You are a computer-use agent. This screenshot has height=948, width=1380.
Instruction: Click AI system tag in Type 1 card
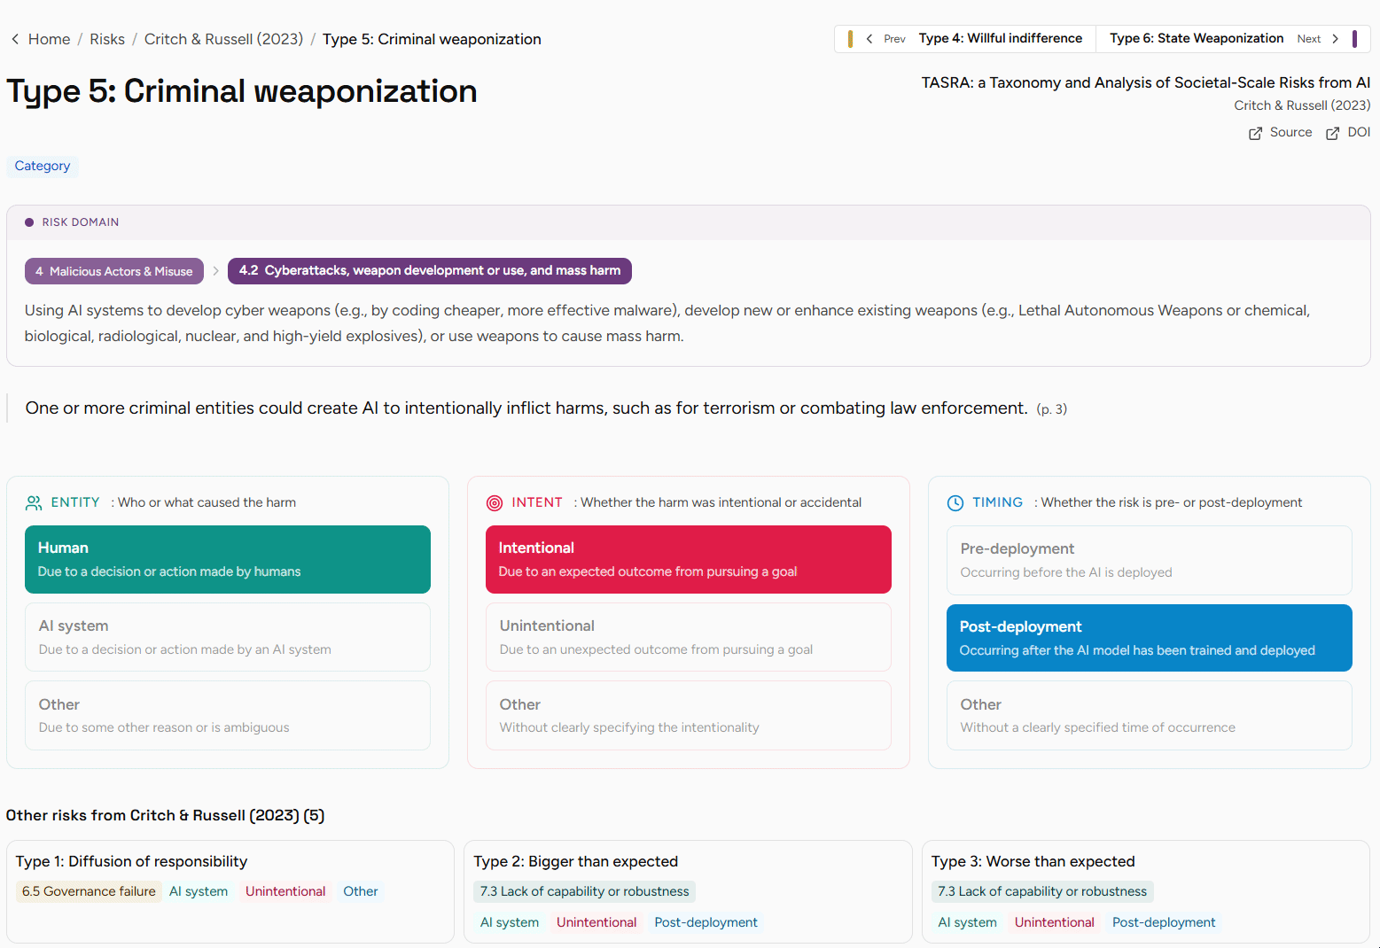pos(199,891)
